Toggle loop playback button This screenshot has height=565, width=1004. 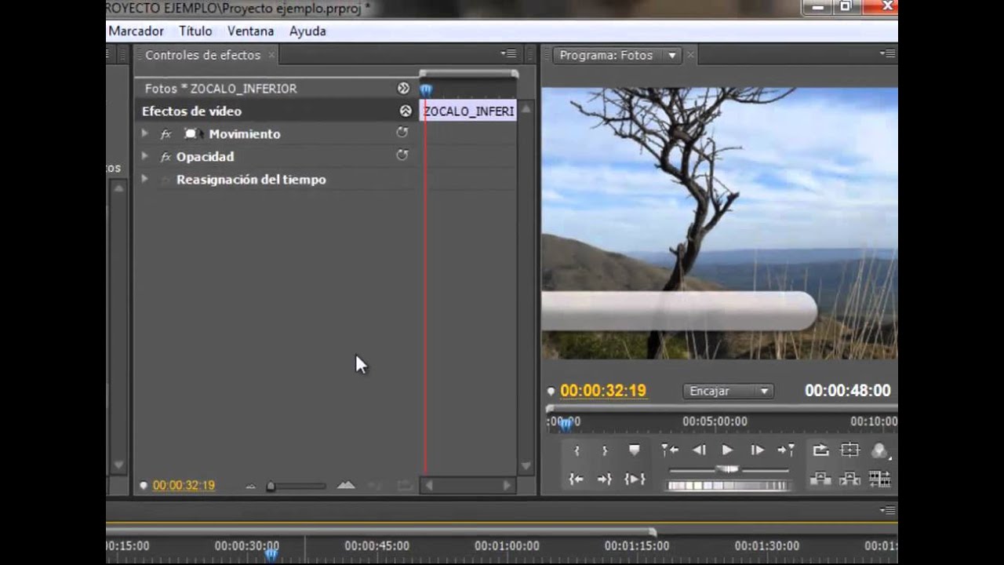(x=820, y=450)
